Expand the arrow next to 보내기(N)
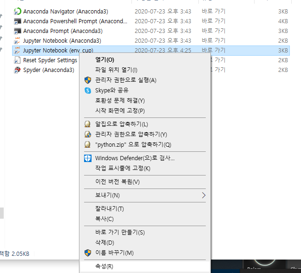 coord(203,195)
